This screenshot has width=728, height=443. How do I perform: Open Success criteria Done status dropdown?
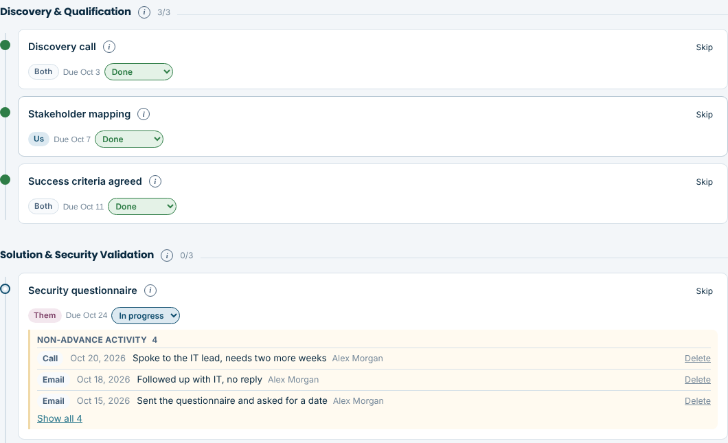pyautogui.click(x=142, y=207)
